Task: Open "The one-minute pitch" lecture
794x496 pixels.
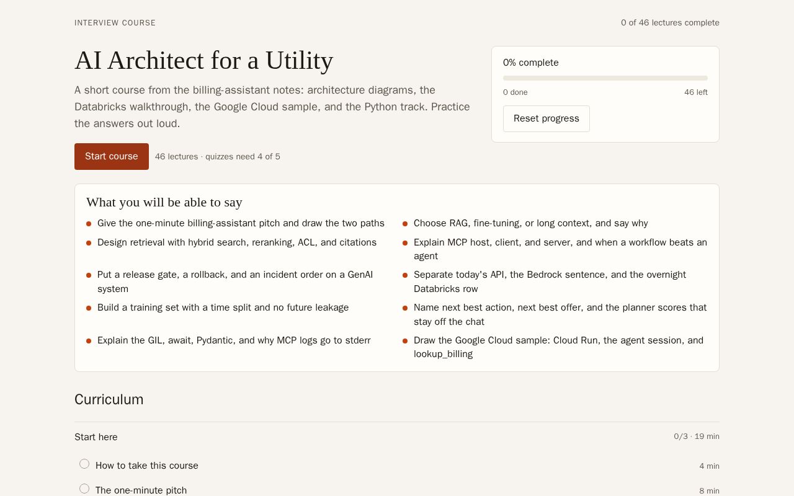Action: tap(141, 490)
